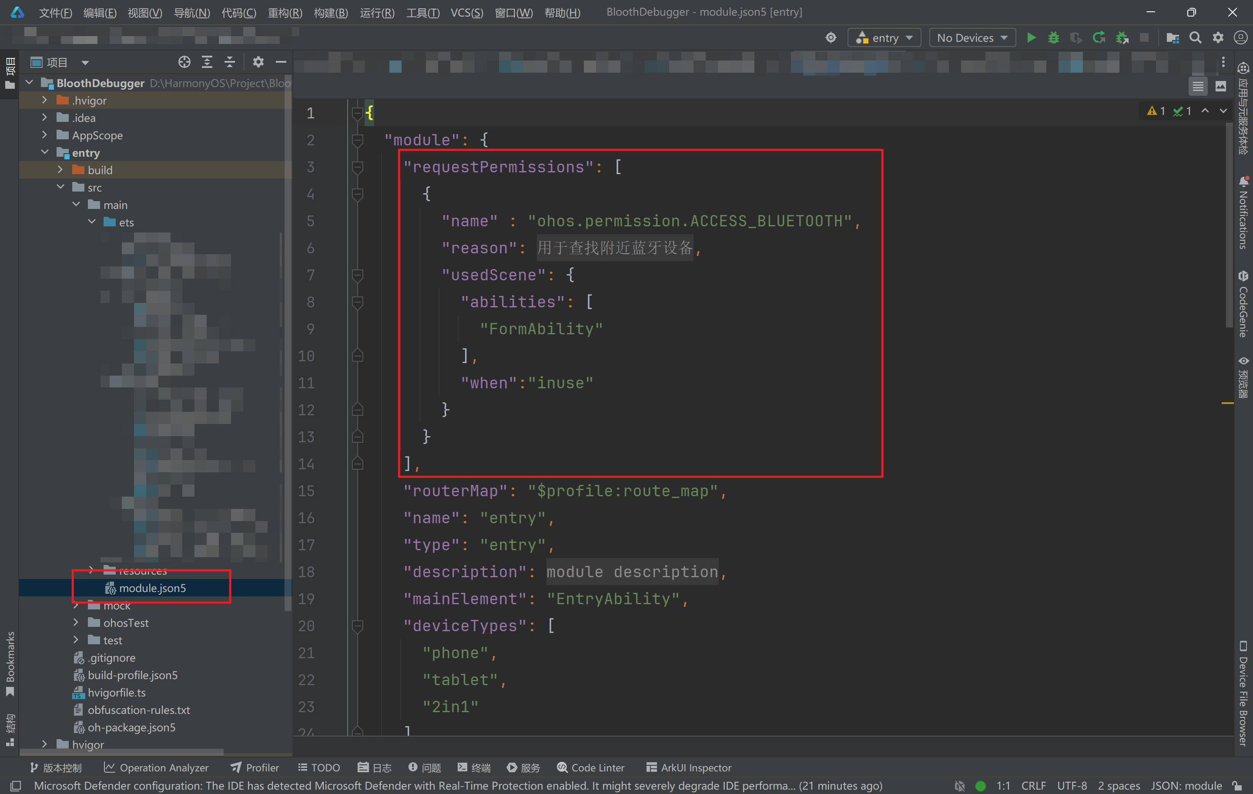Expand the AppScope folder

pyautogui.click(x=45, y=135)
